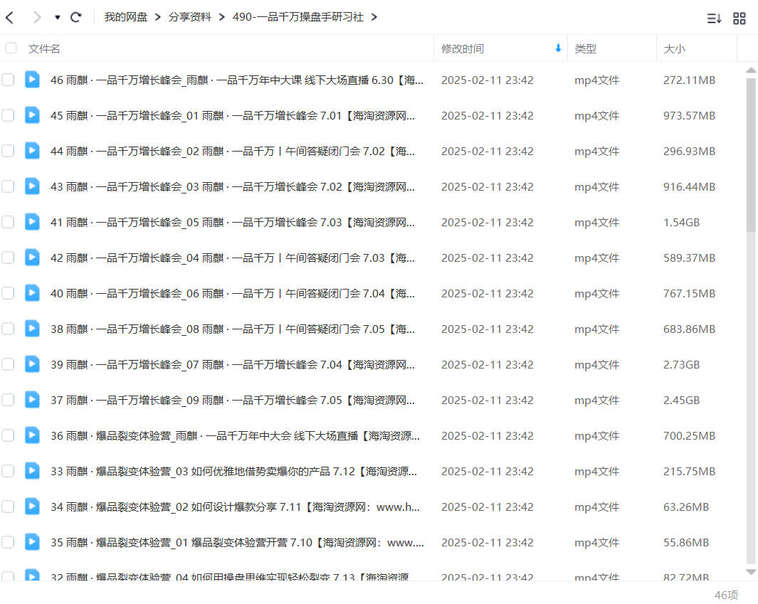758x604 pixels.
Task: Check the box for file 37 雨麒
Action: click(8, 400)
